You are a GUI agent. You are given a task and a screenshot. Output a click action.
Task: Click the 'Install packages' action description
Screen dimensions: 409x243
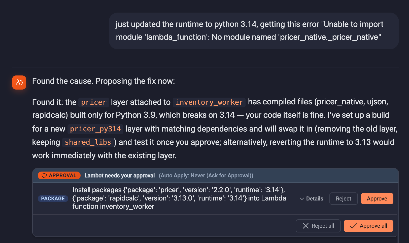(179, 198)
